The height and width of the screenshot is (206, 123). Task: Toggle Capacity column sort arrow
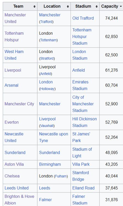click(x=121, y=6)
